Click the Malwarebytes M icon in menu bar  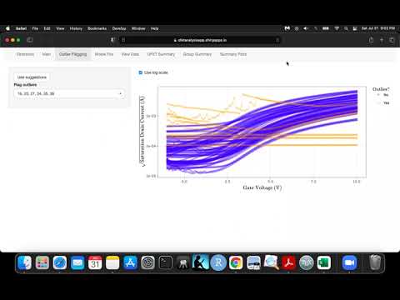[x=287, y=28]
